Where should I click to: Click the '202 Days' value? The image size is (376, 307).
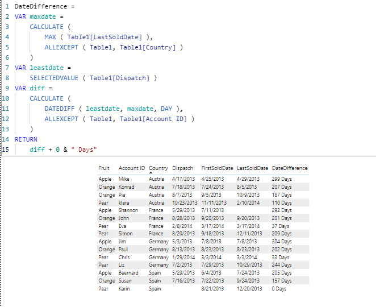coord(282,250)
